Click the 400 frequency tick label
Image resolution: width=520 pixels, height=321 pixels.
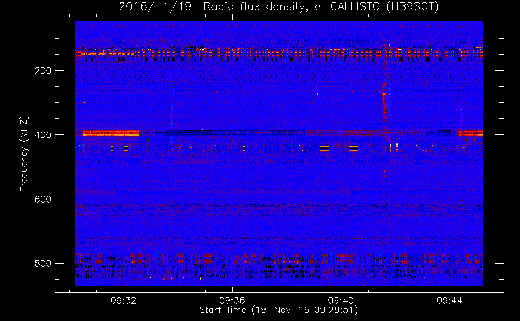click(x=43, y=135)
